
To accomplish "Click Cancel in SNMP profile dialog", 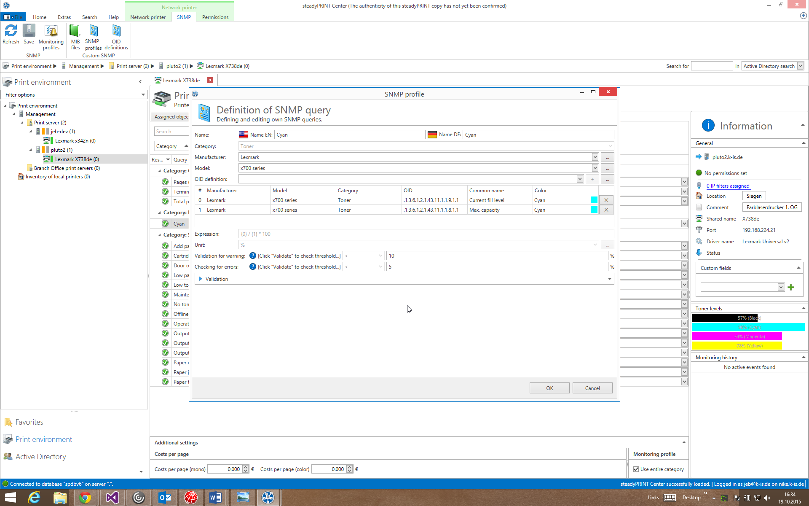I will (x=592, y=388).
